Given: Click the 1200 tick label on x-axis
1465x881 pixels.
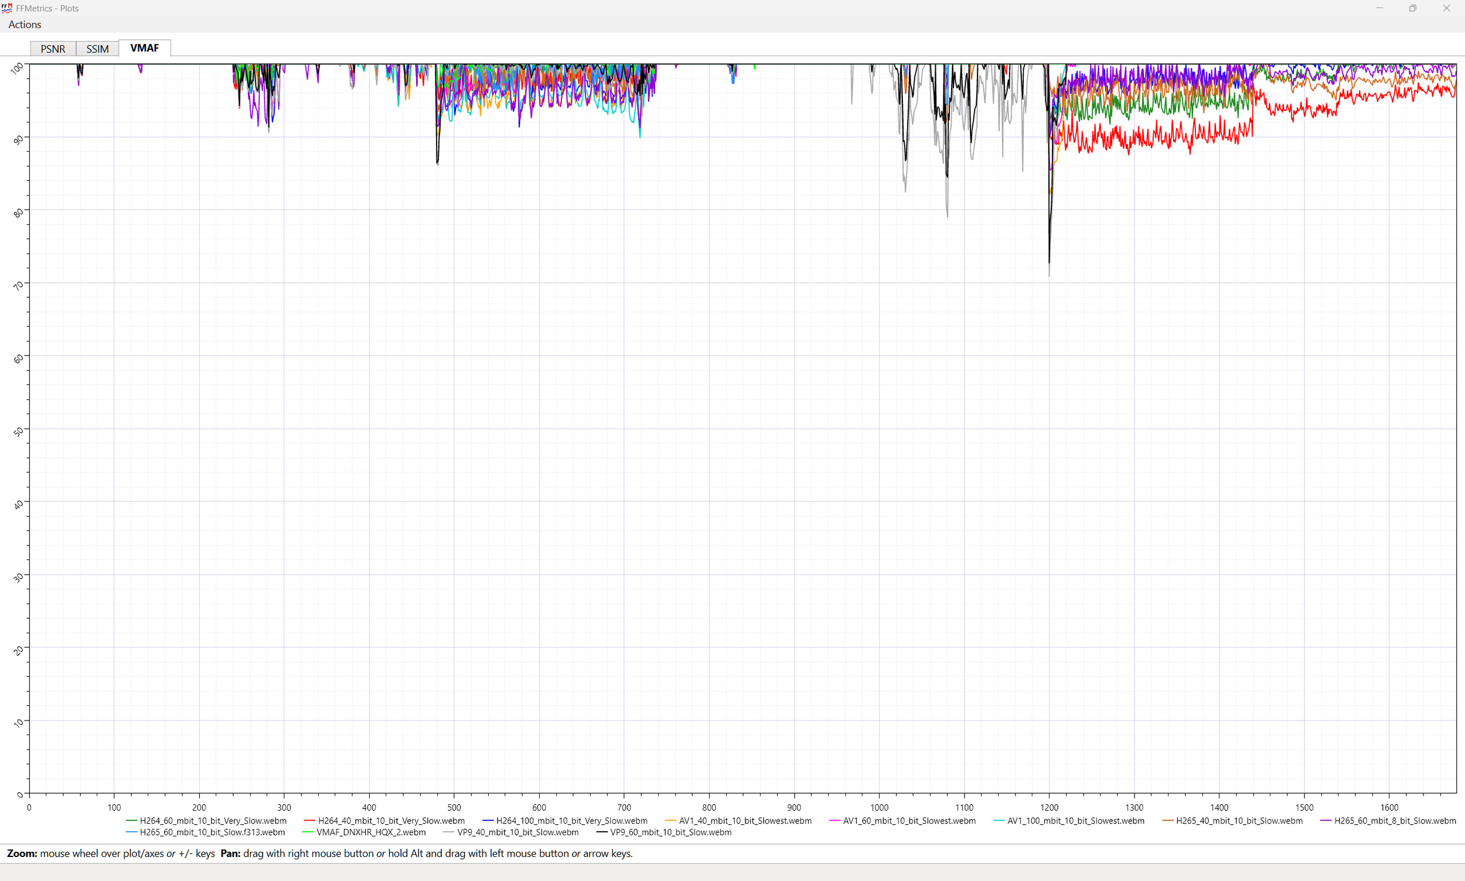Looking at the screenshot, I should (1049, 807).
